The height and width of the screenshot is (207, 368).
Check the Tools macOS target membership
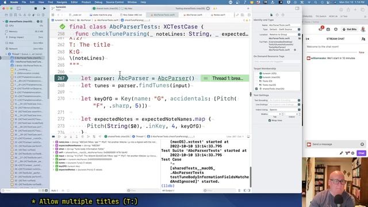pos(256,85)
